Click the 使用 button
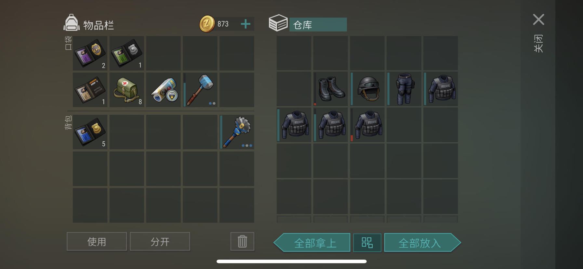The height and width of the screenshot is (269, 583). coord(97,241)
